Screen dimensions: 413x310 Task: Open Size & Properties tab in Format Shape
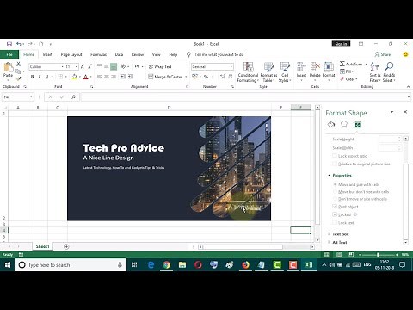click(357, 125)
